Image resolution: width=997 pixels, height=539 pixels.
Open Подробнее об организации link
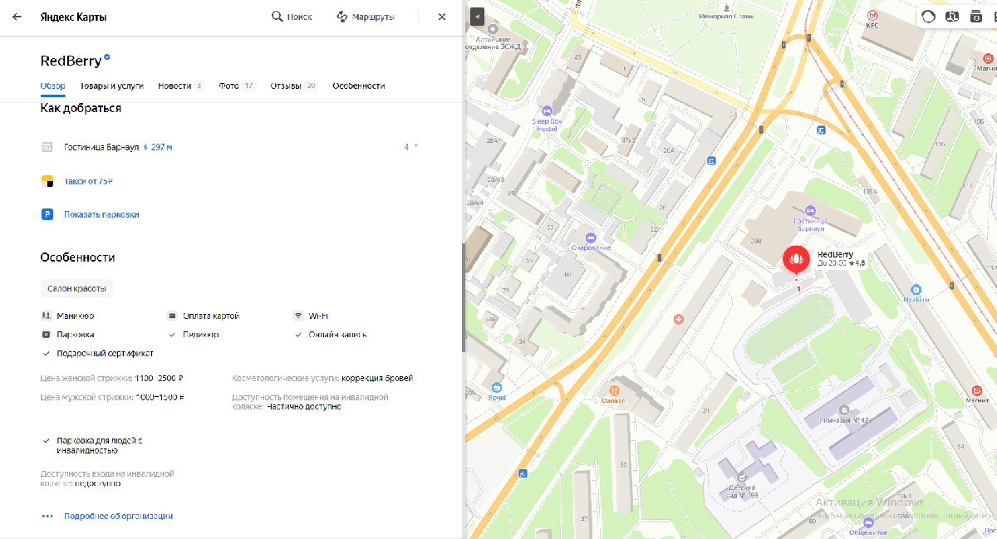click(118, 516)
